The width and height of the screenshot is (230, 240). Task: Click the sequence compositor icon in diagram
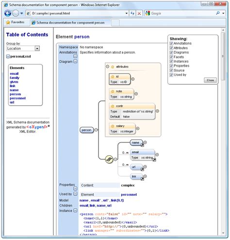tap(109, 159)
